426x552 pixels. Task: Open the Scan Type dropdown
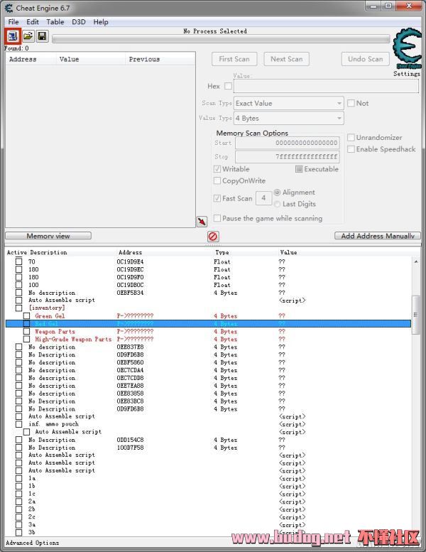point(289,104)
